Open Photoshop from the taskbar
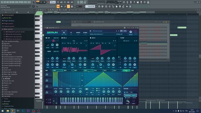The image size is (201, 113). (x=23, y=111)
